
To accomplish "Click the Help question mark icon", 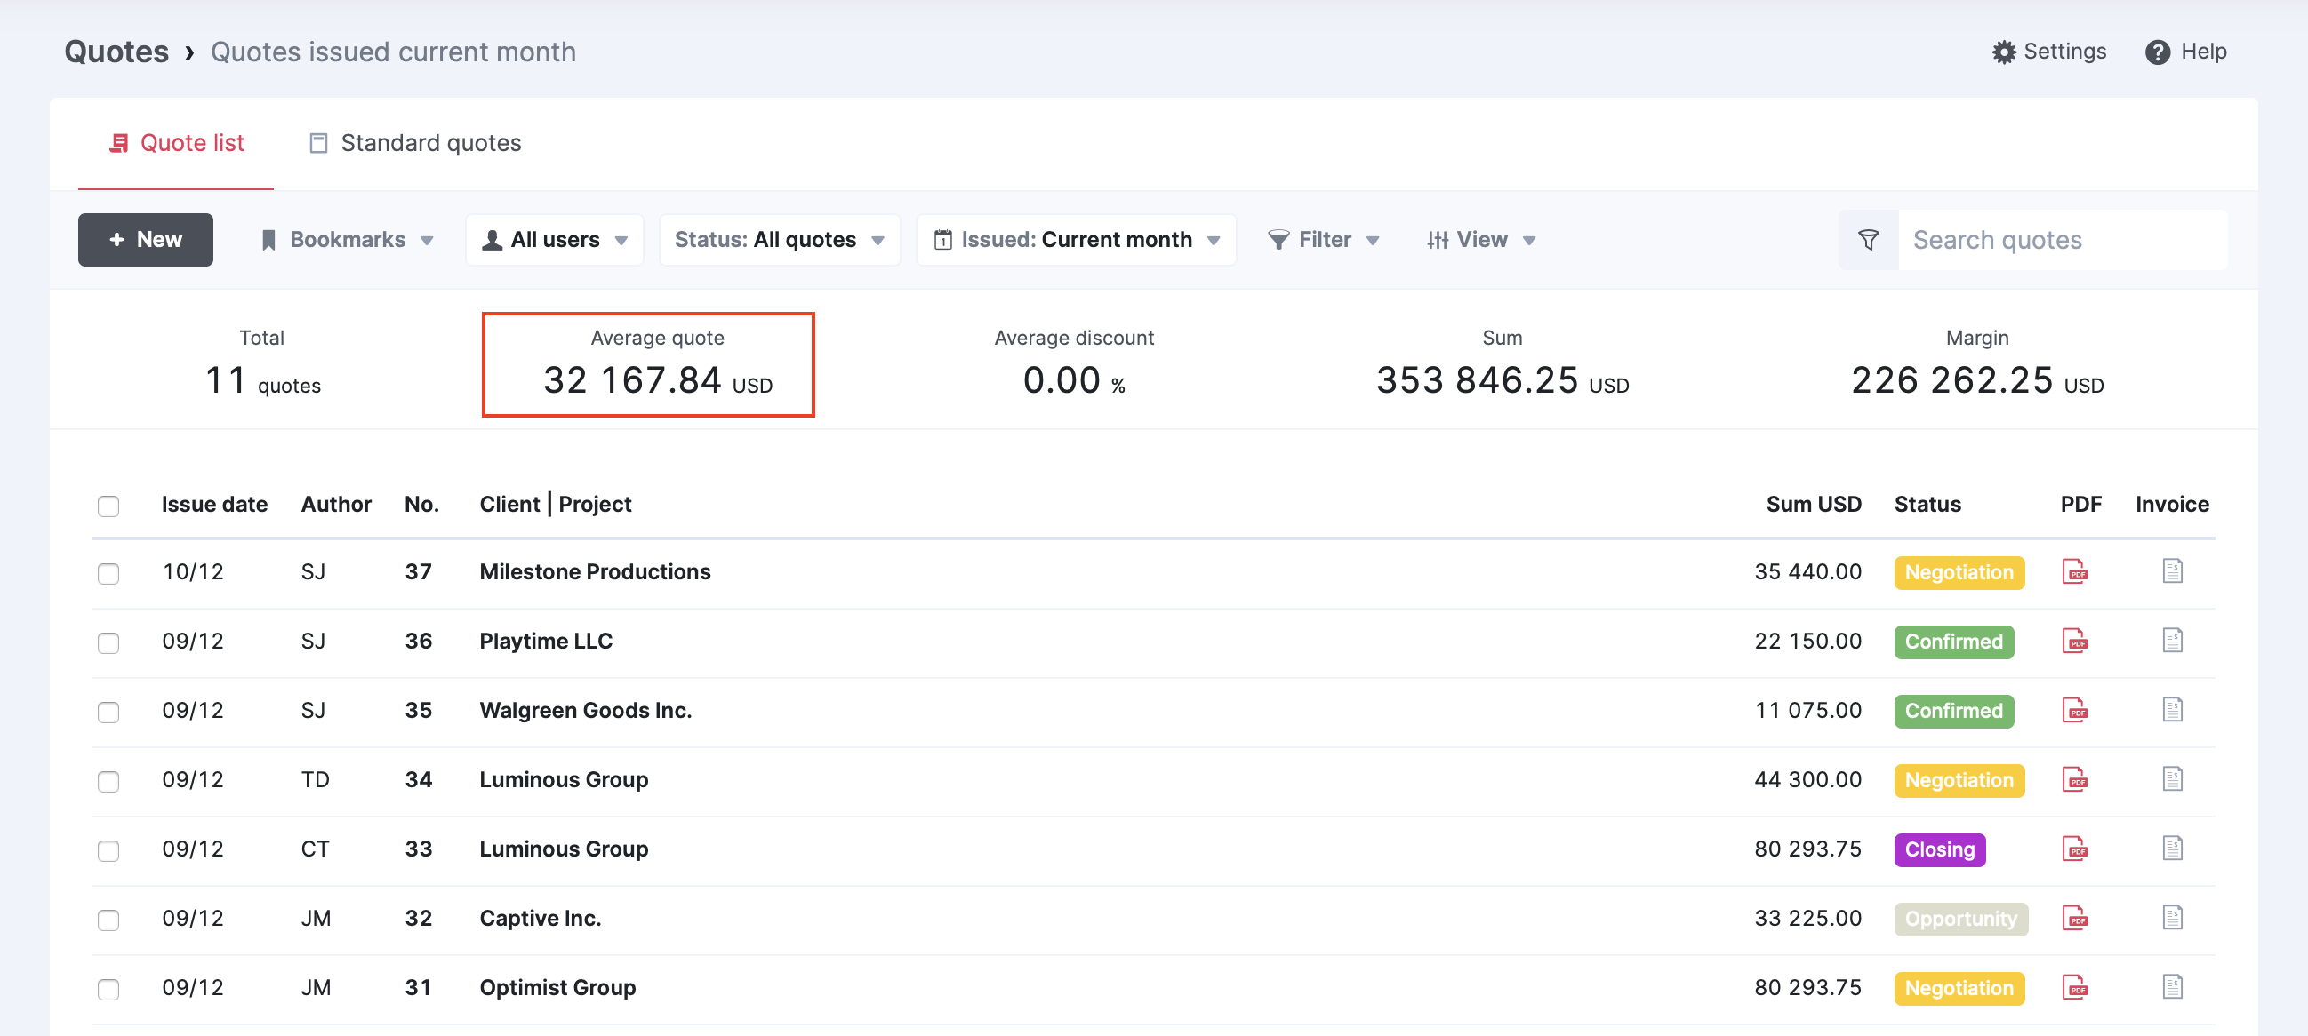I will click(x=2157, y=52).
